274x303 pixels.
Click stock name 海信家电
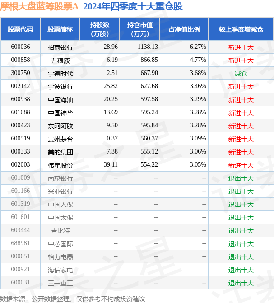[60, 270]
